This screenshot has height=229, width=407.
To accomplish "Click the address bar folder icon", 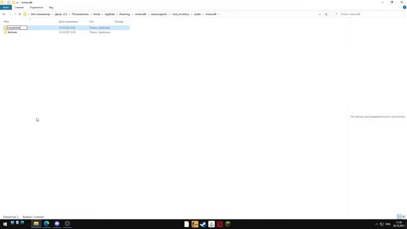I will 25,14.
